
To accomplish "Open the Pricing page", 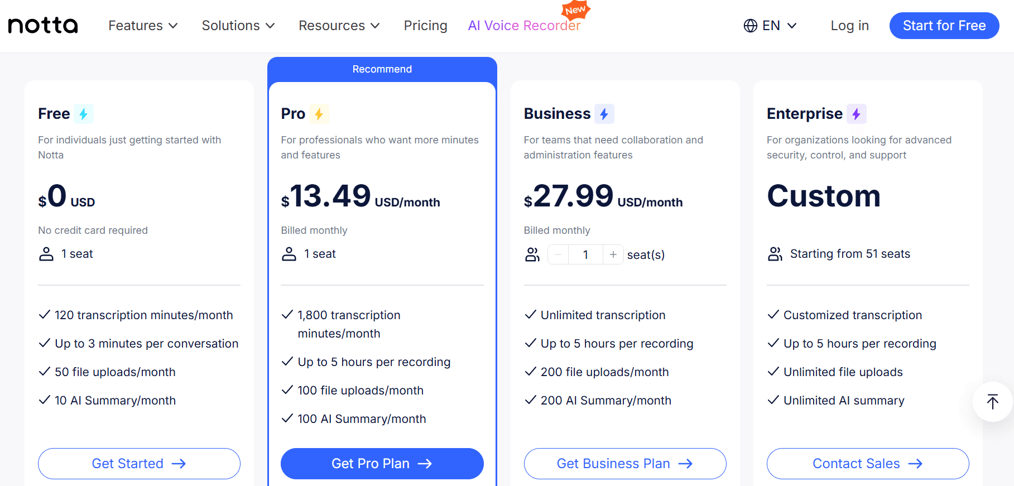I will pos(426,26).
